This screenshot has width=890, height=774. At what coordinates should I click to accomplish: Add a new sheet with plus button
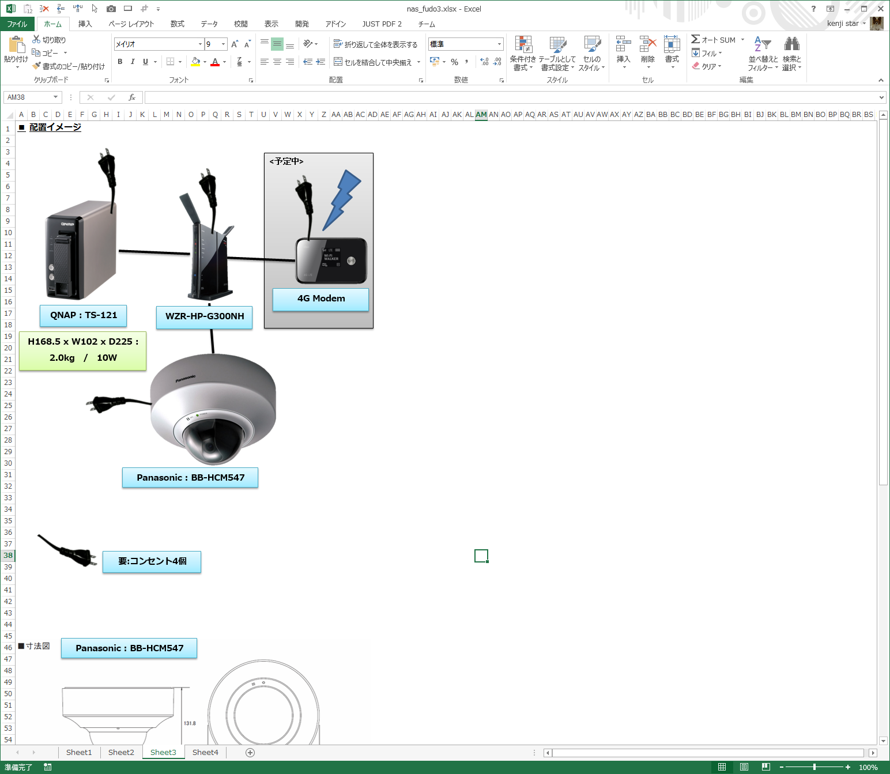pyautogui.click(x=250, y=752)
